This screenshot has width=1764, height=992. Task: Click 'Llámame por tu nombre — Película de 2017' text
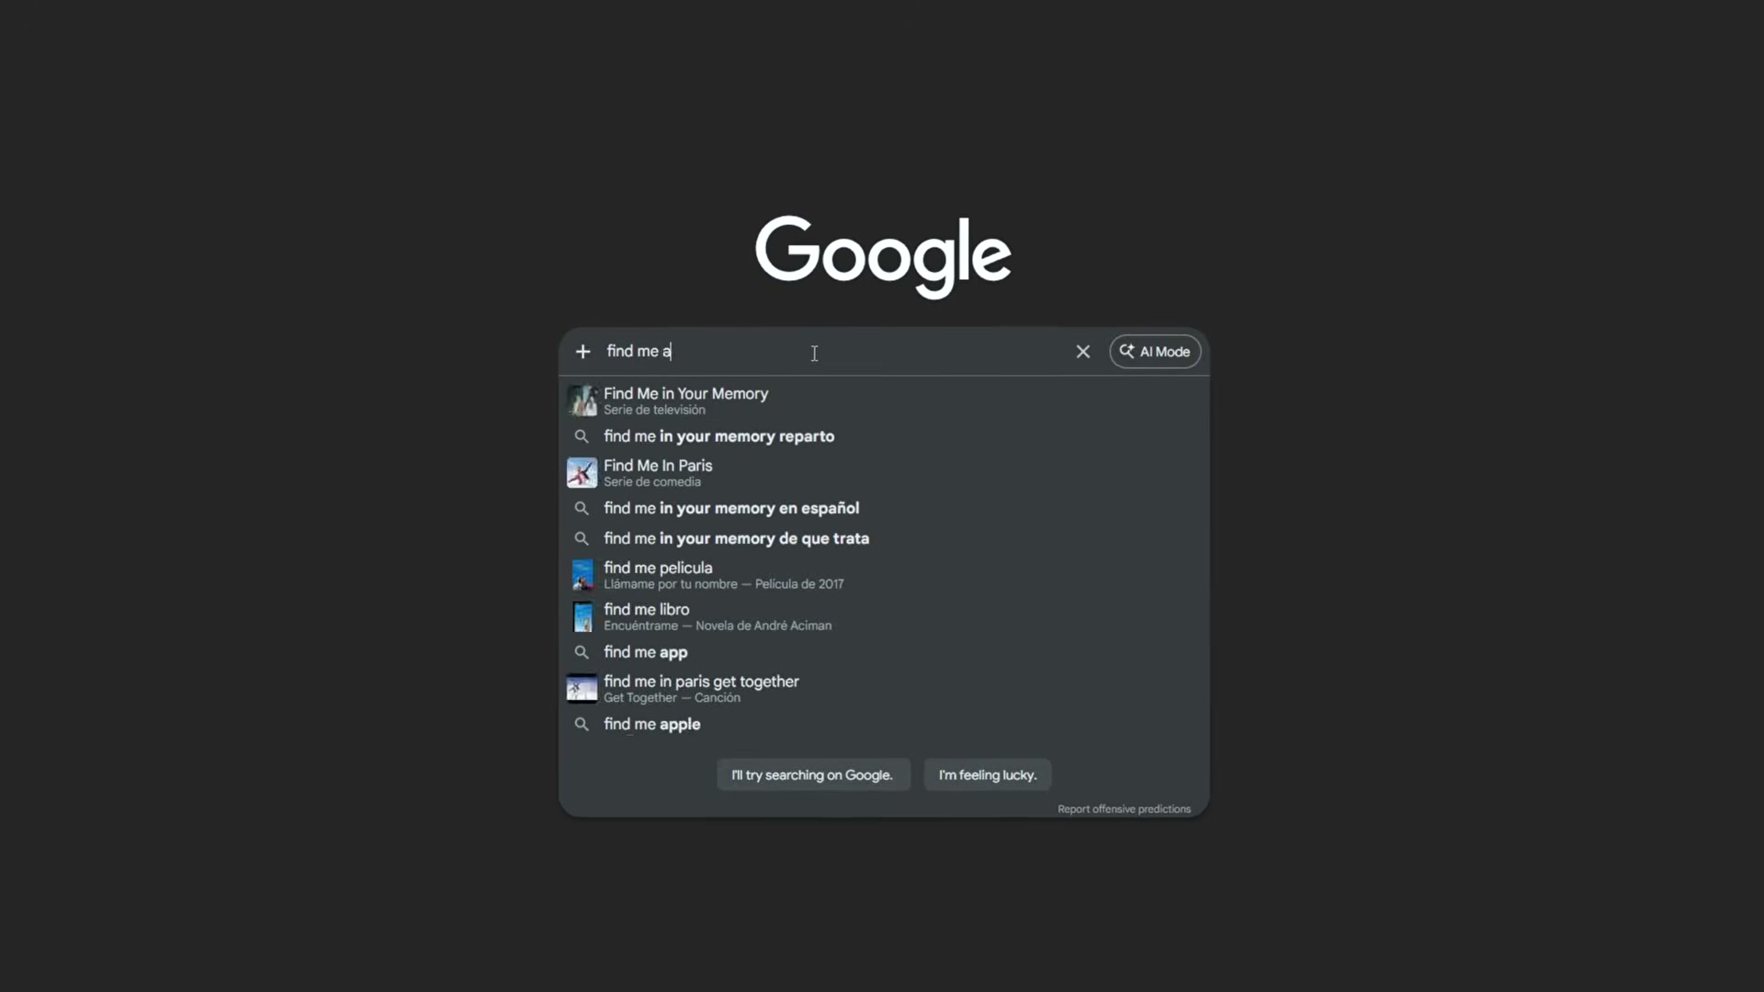pyautogui.click(x=724, y=584)
